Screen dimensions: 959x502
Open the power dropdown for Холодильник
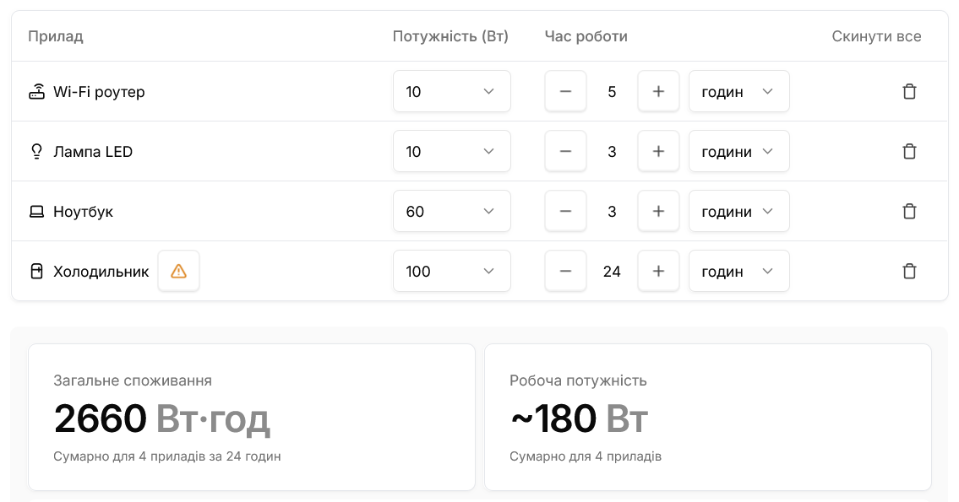coord(452,271)
